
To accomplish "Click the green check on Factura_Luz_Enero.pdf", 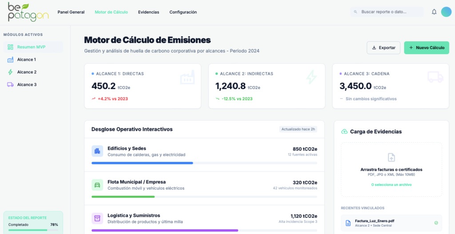I will click(436, 223).
